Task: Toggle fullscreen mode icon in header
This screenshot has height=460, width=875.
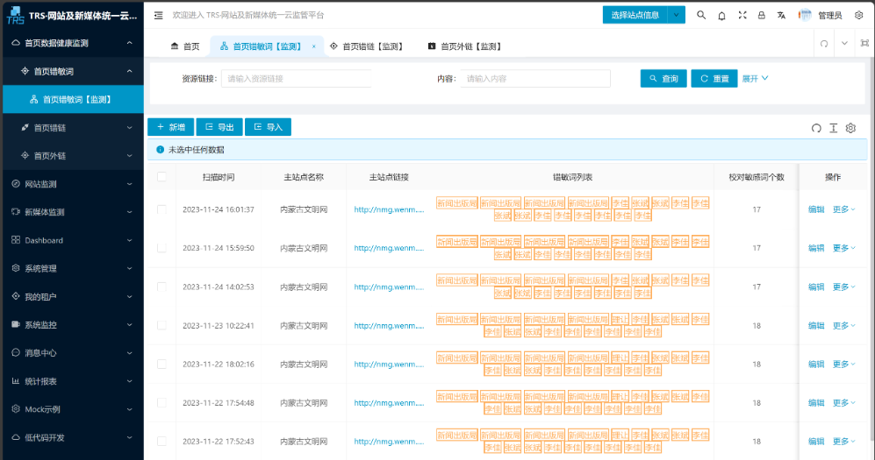Action: point(742,15)
